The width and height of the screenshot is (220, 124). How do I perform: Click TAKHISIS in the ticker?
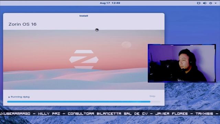coord(205,114)
